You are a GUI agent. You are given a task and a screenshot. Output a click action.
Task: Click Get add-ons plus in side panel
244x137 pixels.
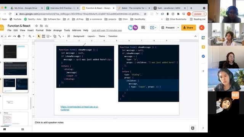[203, 71]
